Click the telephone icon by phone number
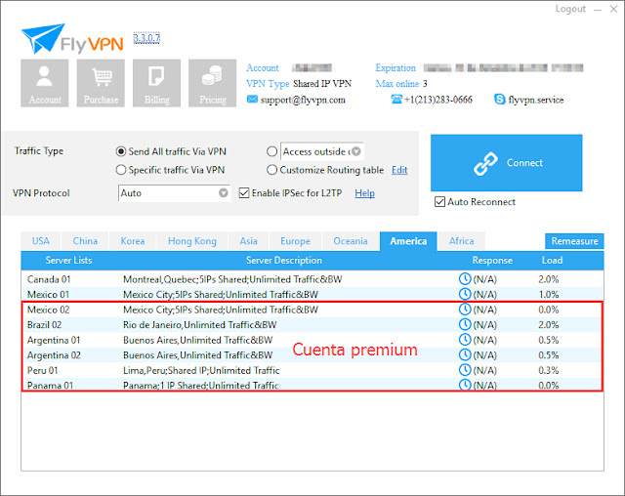 (396, 99)
